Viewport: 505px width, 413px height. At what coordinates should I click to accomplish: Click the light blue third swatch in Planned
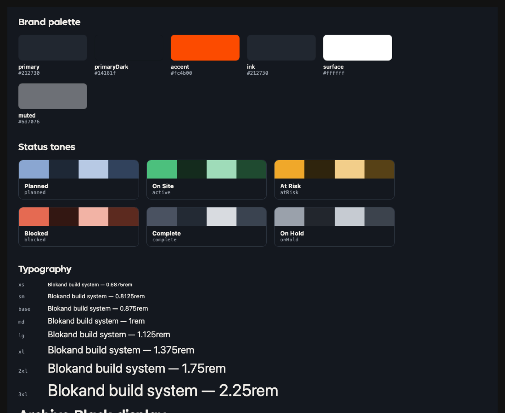coord(93,169)
